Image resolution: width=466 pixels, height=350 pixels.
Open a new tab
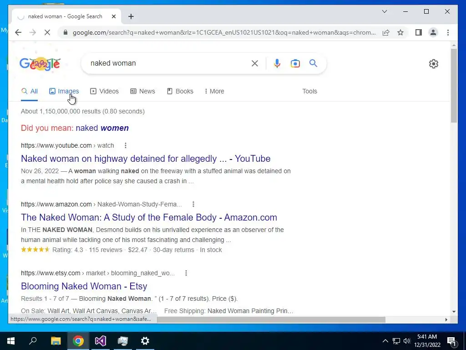pos(131,16)
